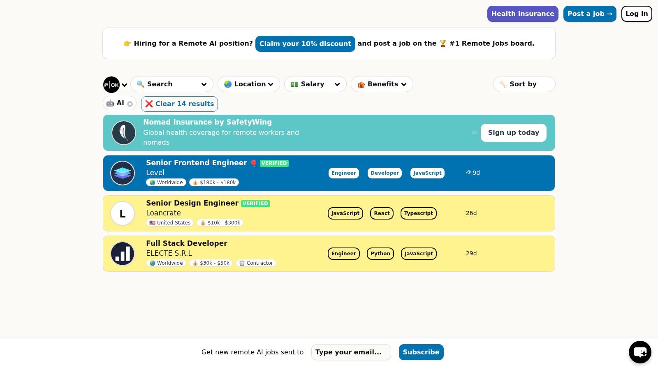Click the JavaScript tag on Senior Design Engineer
The width and height of the screenshot is (658, 370).
pos(345,213)
